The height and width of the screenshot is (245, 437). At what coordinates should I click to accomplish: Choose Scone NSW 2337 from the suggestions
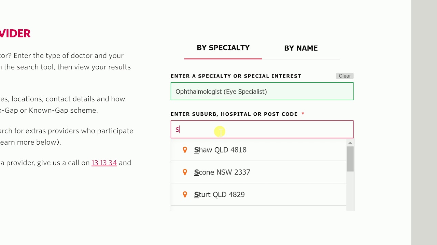[x=222, y=173]
